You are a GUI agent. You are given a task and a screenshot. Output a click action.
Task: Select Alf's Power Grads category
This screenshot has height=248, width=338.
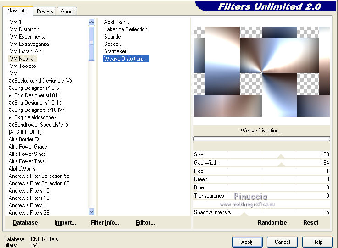pos(28,147)
